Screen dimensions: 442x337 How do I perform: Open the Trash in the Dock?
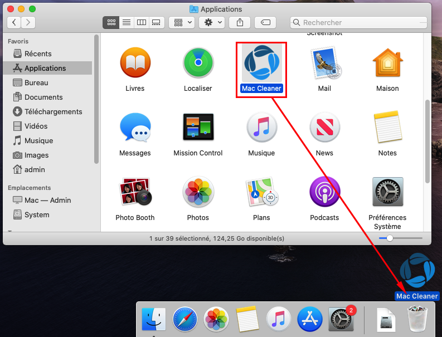point(417,319)
